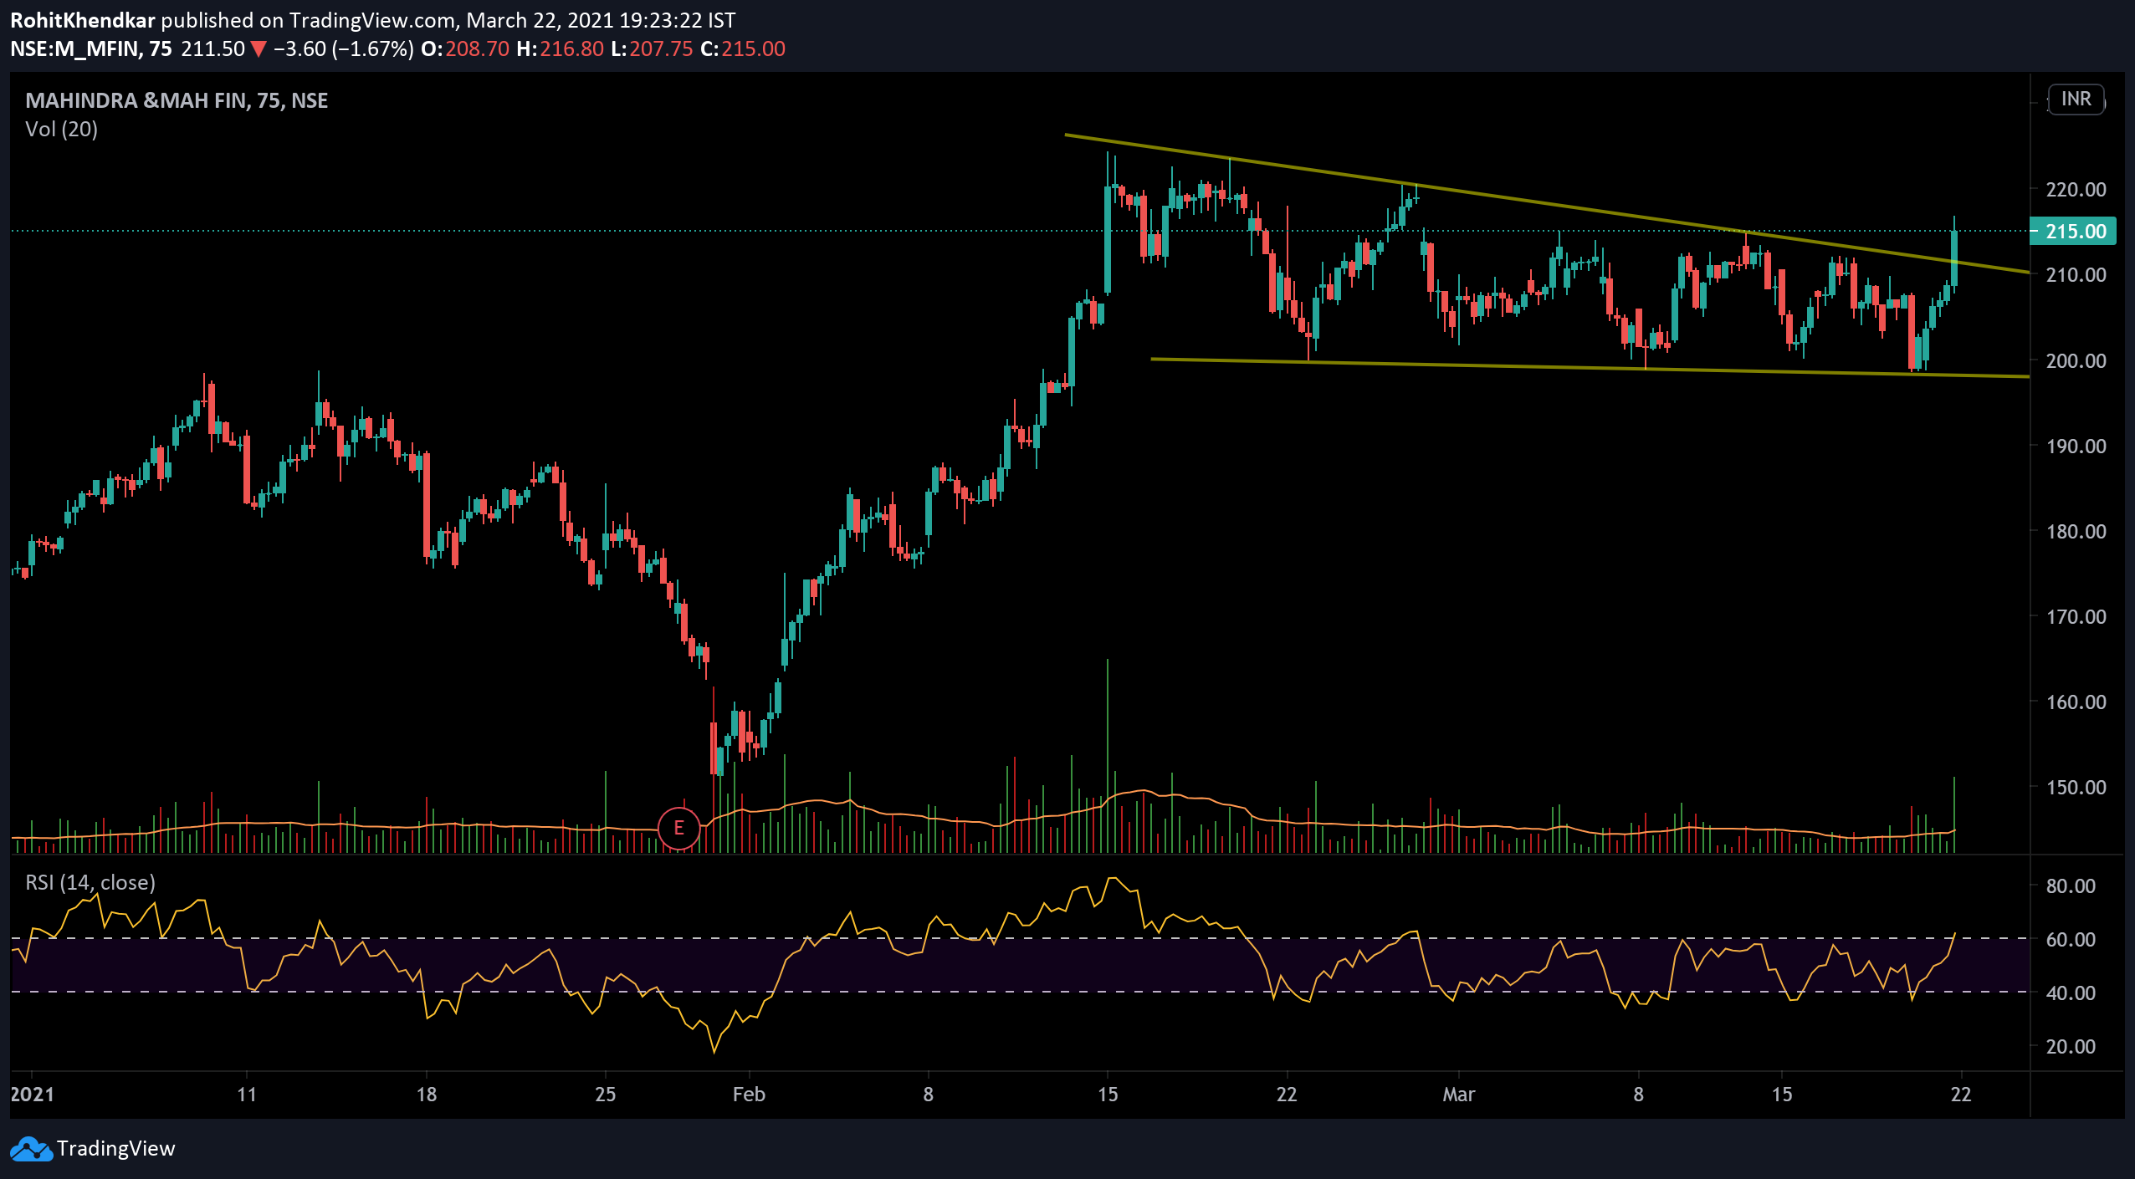Click the RSI 60.00 axis label
This screenshot has width=2135, height=1179.
[x=2071, y=940]
